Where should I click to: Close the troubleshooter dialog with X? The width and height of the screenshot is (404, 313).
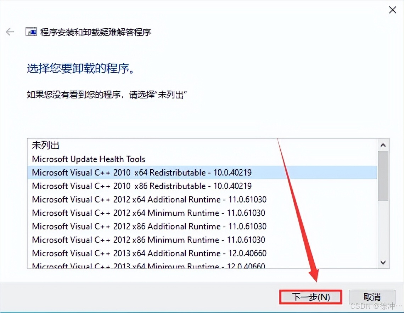point(392,10)
